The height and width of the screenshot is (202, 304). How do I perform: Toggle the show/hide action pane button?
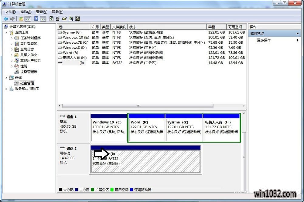(x=43, y=19)
